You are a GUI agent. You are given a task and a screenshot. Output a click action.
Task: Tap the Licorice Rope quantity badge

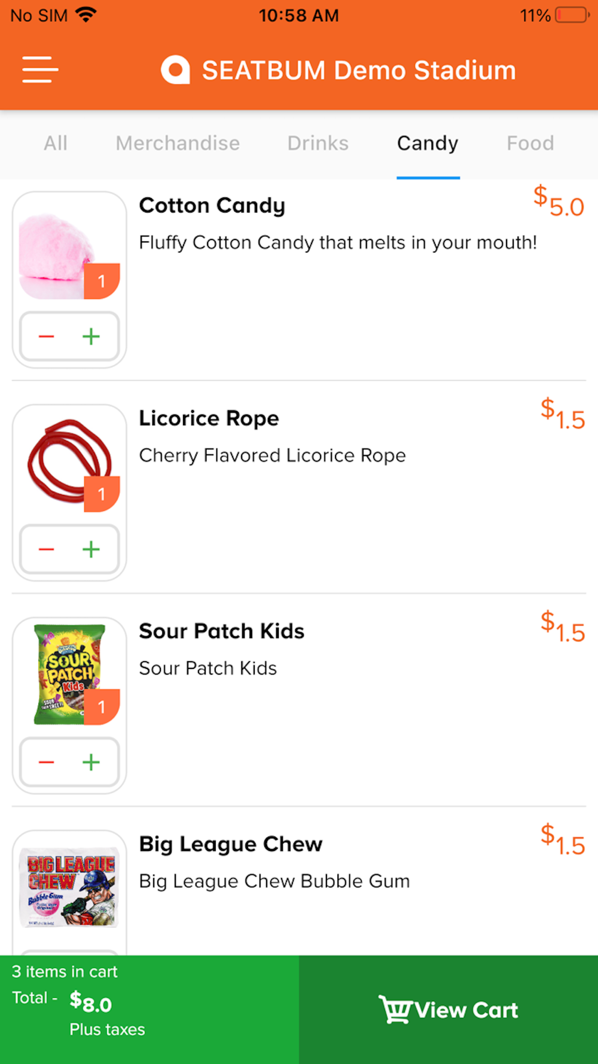102,494
